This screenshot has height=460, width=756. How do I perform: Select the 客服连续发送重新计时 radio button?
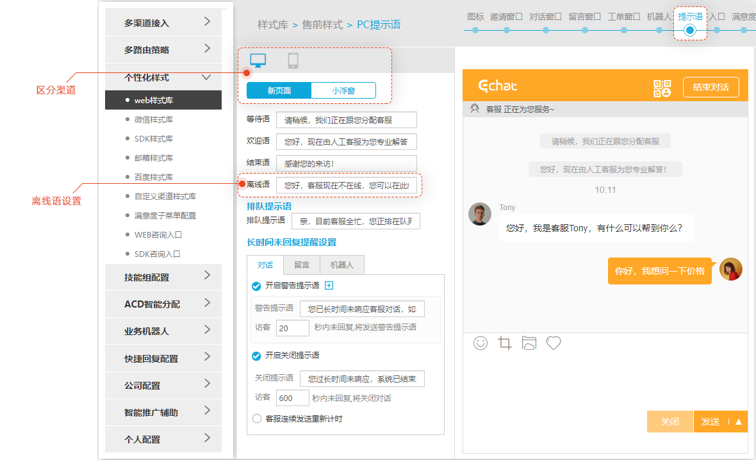[256, 419]
